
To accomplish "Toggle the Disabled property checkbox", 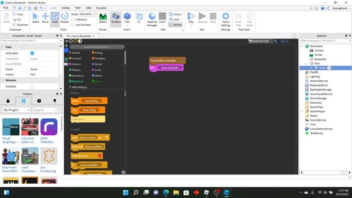I will pyautogui.click(x=32, y=86).
